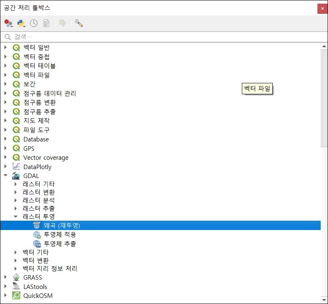Click the QuickOSM provider icon

point(16,295)
